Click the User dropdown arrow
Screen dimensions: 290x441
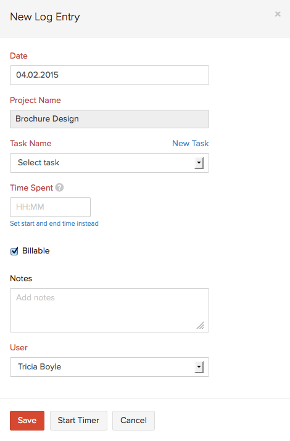tap(199, 367)
